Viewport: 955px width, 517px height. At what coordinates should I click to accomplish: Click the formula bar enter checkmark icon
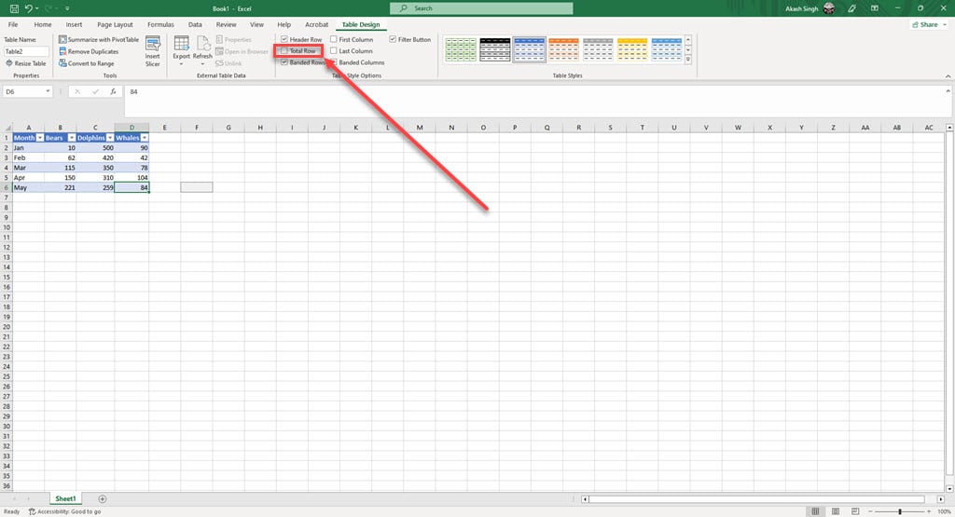tap(96, 92)
